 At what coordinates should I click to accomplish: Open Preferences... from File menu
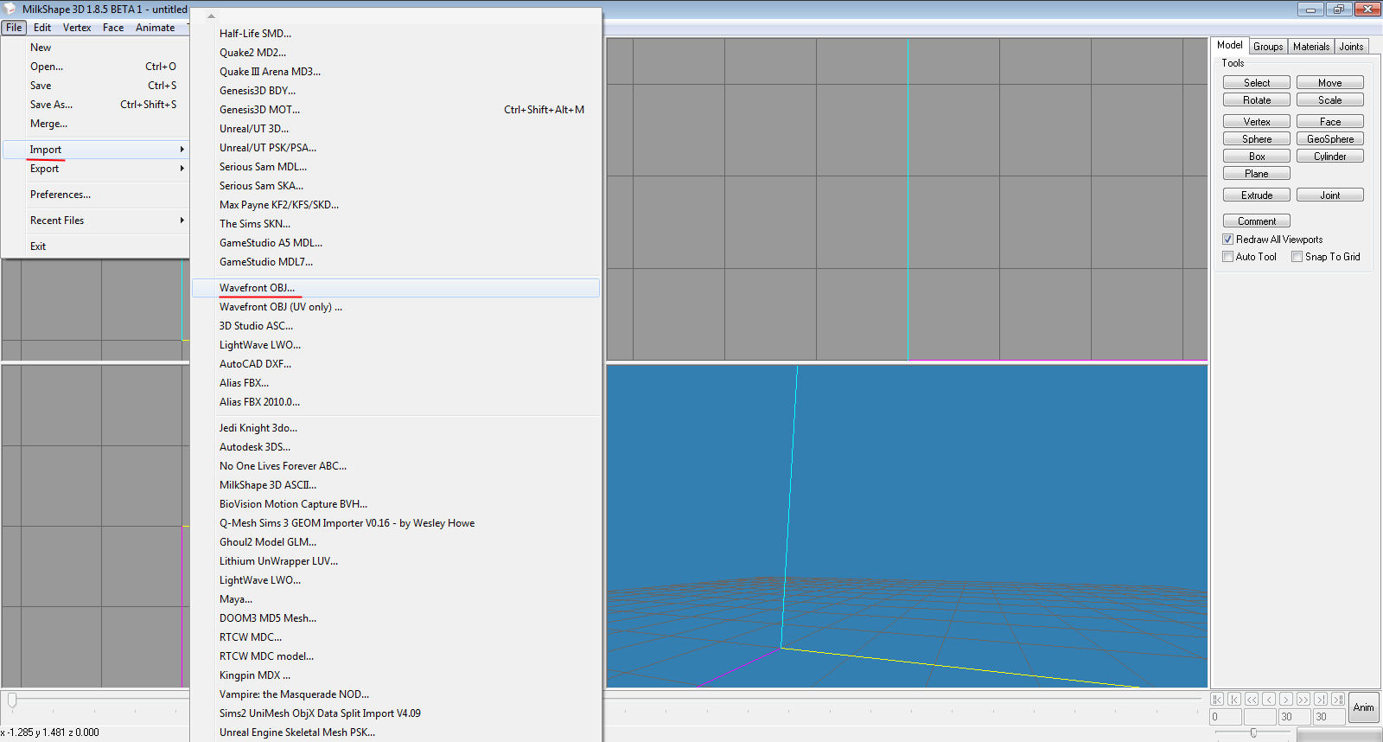(x=95, y=195)
